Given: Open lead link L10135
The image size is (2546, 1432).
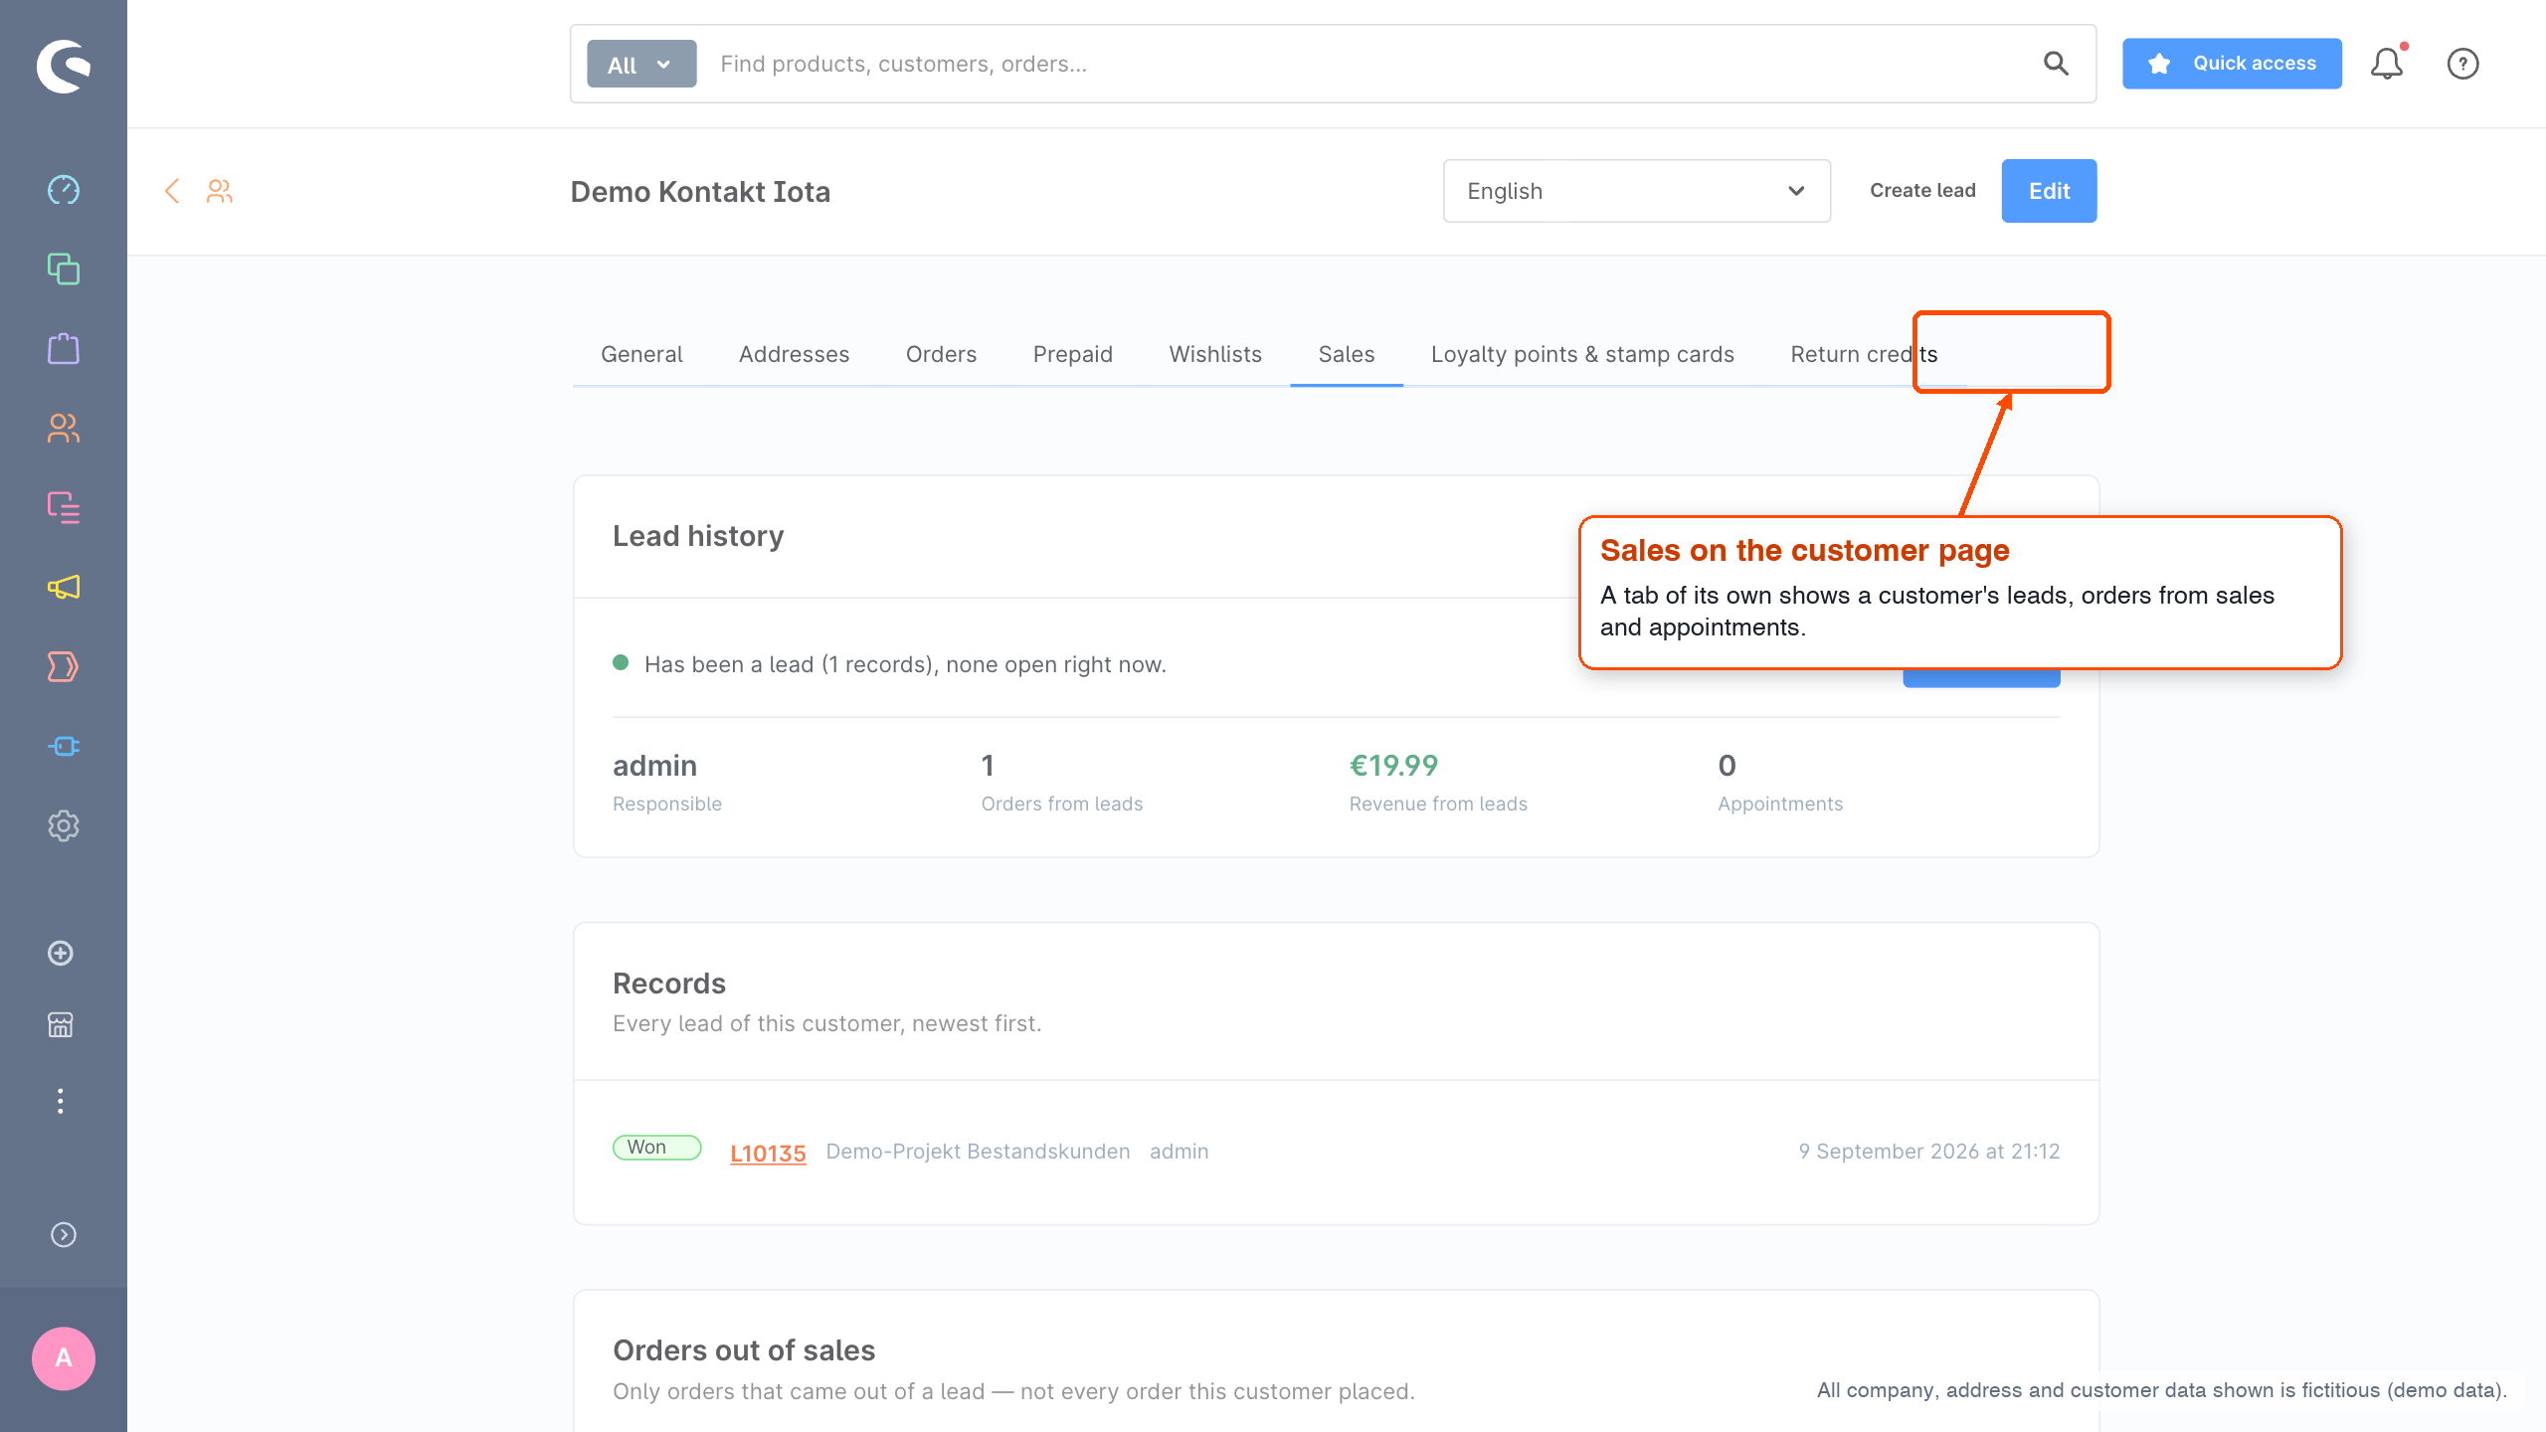Looking at the screenshot, I should tap(768, 1153).
